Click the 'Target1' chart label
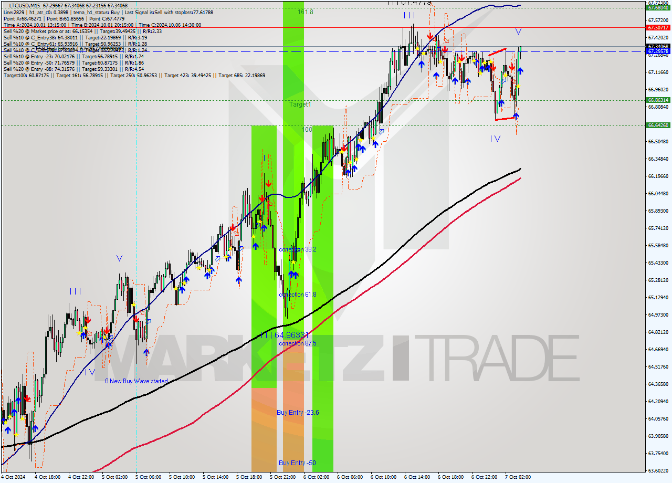Viewport: 672px width, 483px height. point(300,104)
